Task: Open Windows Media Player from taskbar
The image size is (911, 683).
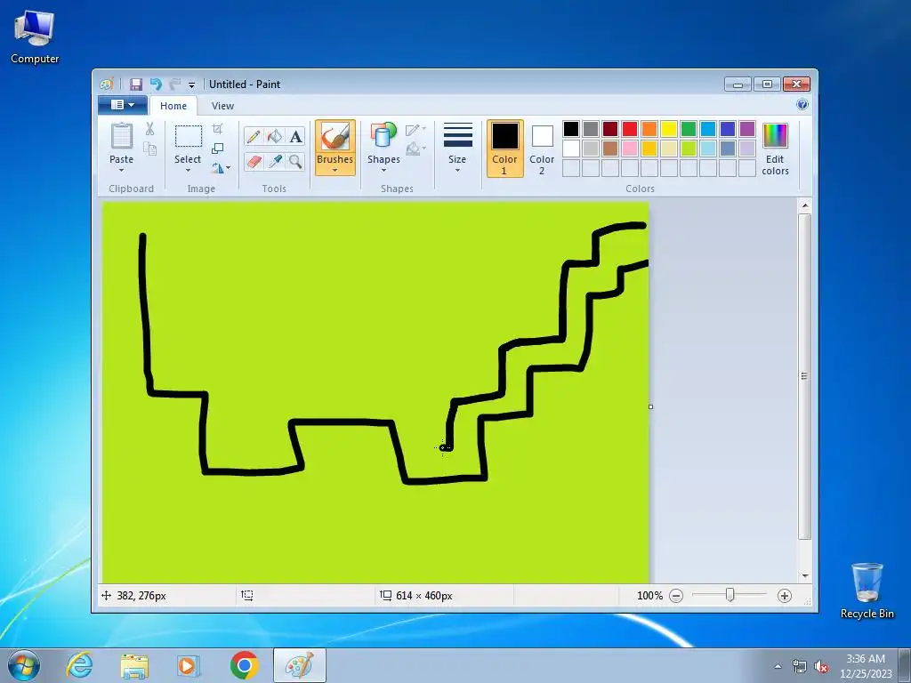Action: [x=189, y=665]
